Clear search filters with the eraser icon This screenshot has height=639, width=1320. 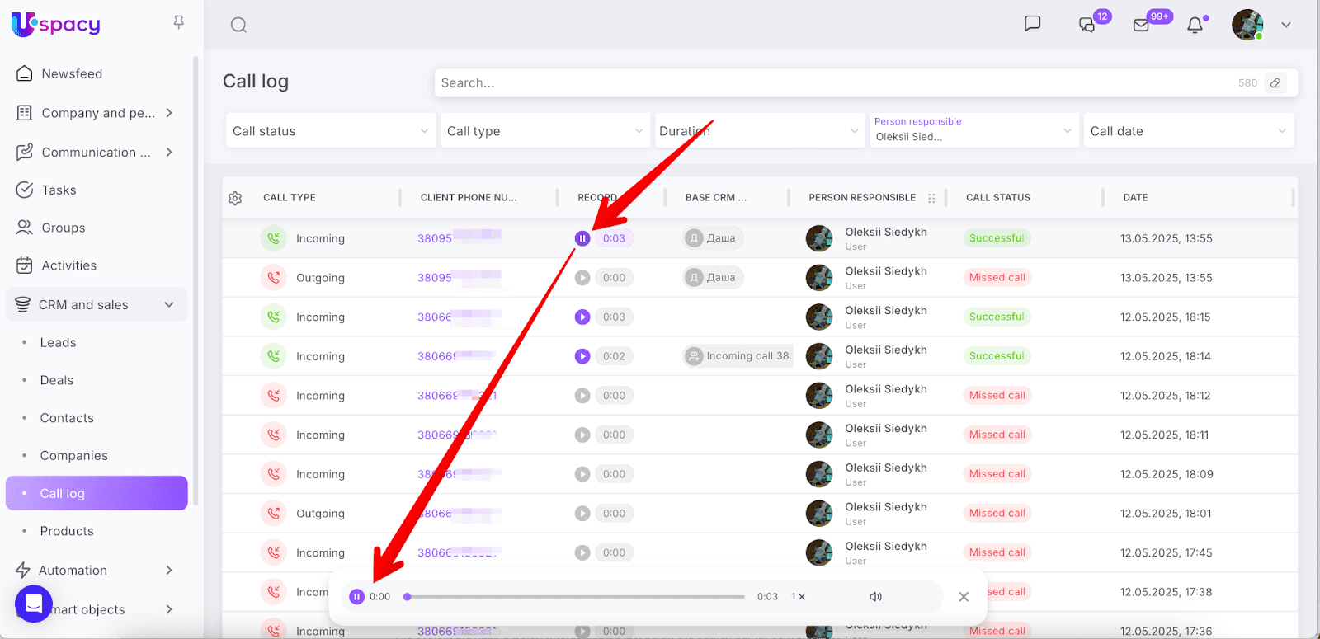[x=1275, y=83]
